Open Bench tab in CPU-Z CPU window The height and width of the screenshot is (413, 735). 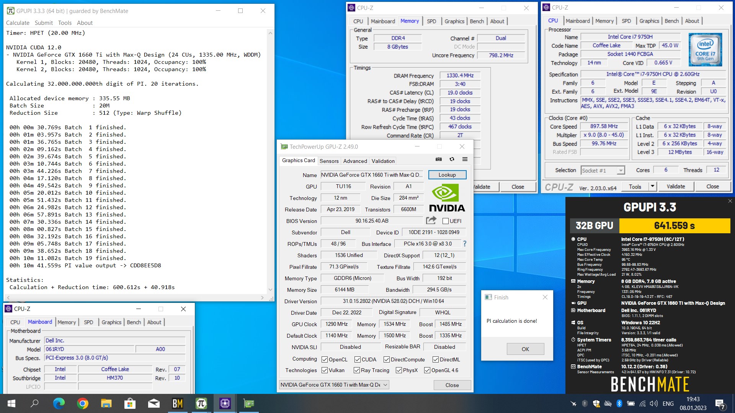pyautogui.click(x=671, y=21)
